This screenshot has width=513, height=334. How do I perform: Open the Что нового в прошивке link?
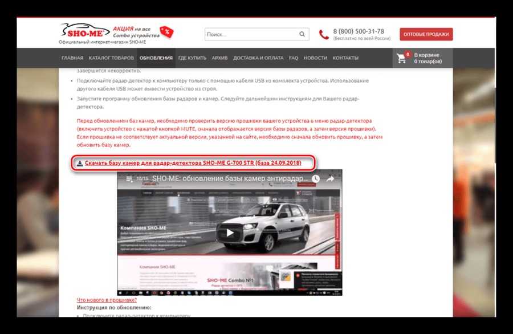pos(107,300)
